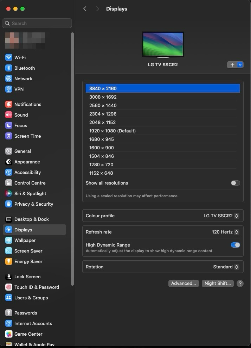Viewport: 251px width, 348px height.
Task: Select the Passwords key icon
Action: coord(9,313)
